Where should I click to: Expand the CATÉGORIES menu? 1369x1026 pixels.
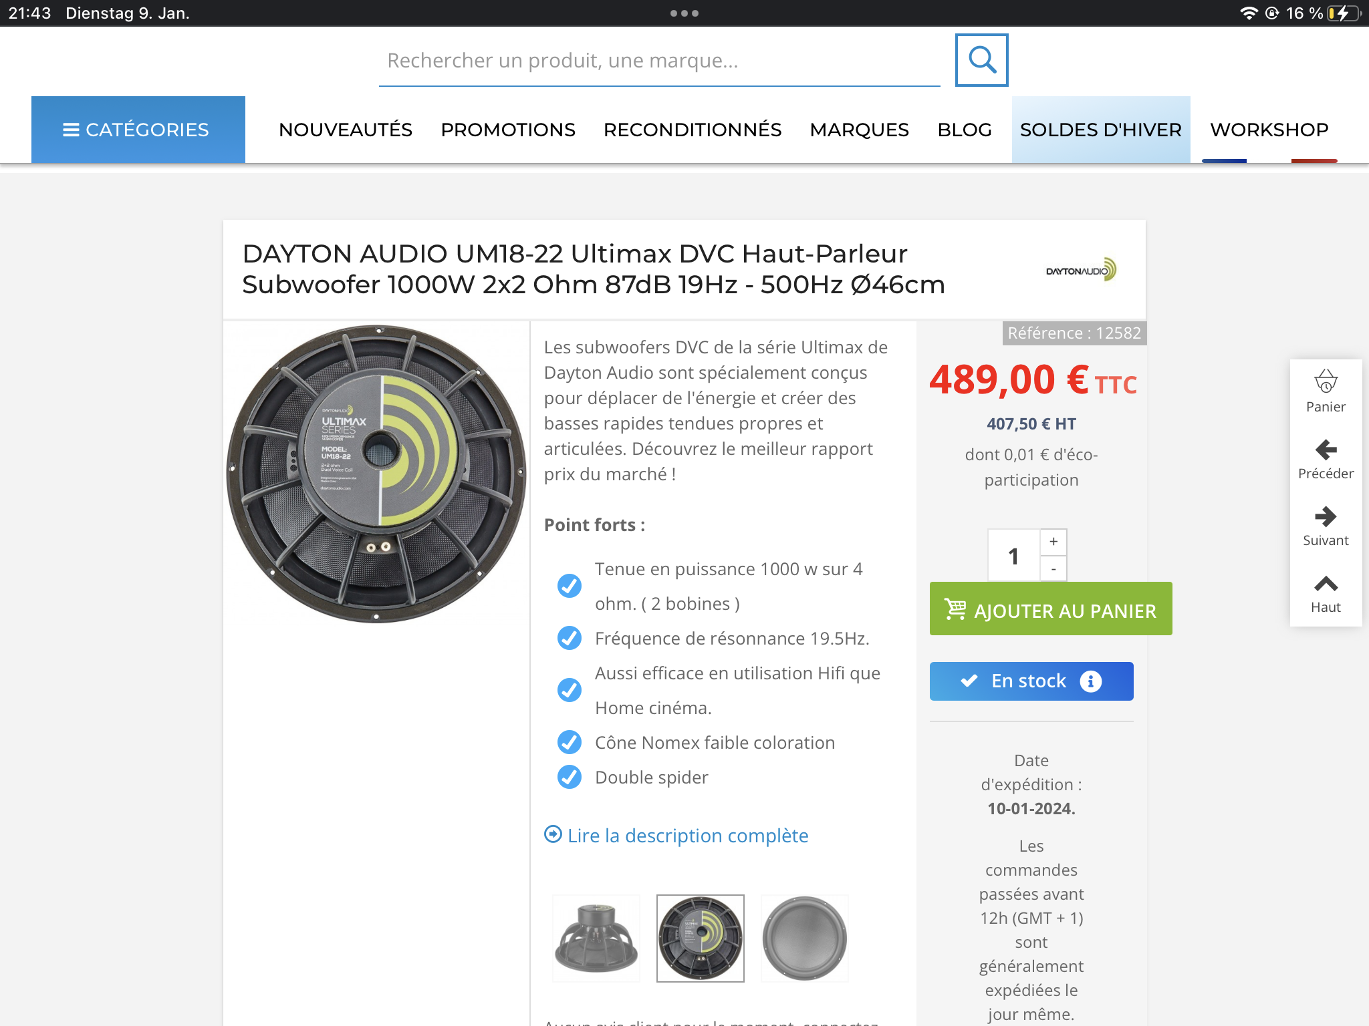pos(138,130)
